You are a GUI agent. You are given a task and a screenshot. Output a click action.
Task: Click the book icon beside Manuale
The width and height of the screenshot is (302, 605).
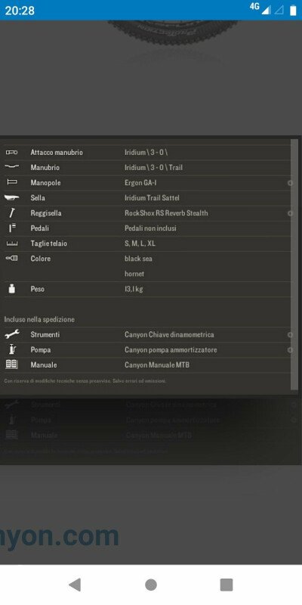(11, 365)
